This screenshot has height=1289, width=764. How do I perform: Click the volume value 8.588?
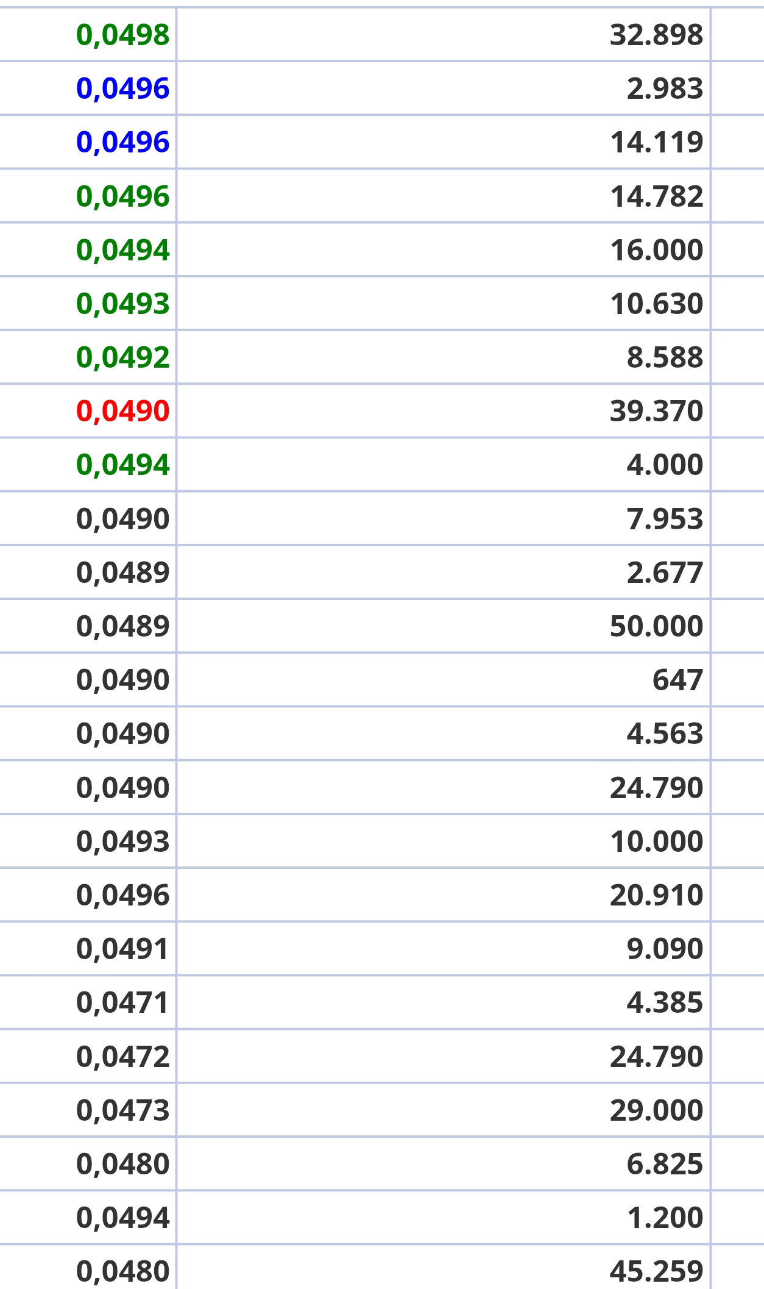pos(665,357)
